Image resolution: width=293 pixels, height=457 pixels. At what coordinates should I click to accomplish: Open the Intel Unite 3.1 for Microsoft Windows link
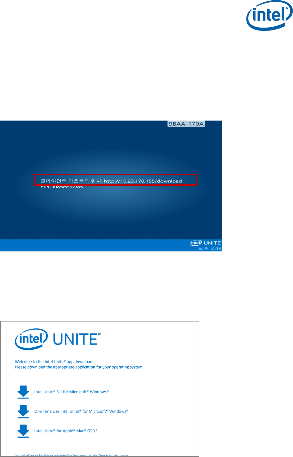click(x=71, y=392)
